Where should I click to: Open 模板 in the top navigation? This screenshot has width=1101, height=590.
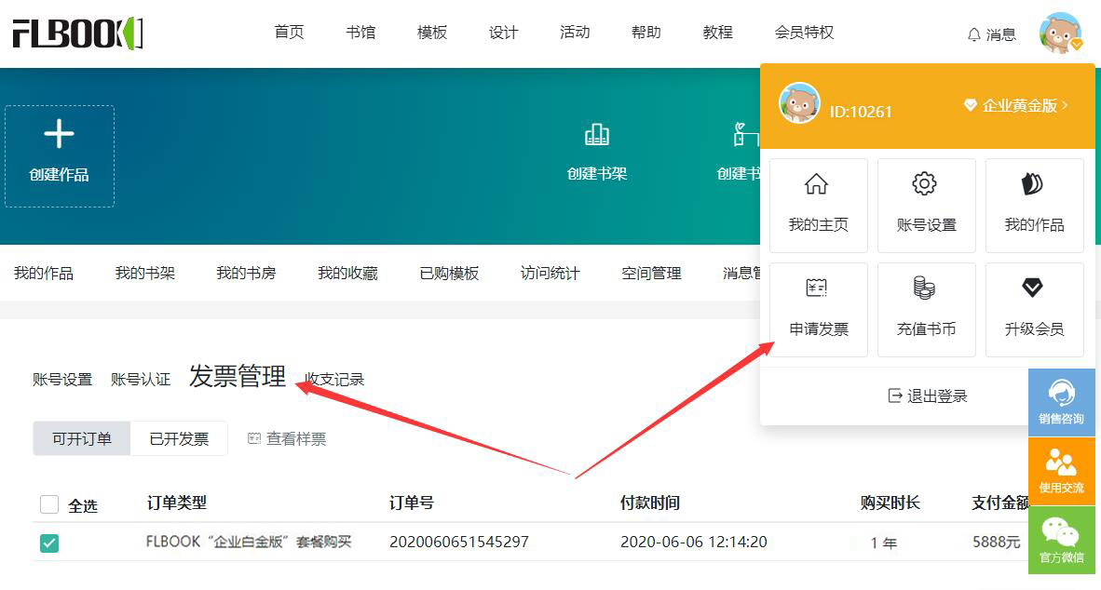point(432,33)
